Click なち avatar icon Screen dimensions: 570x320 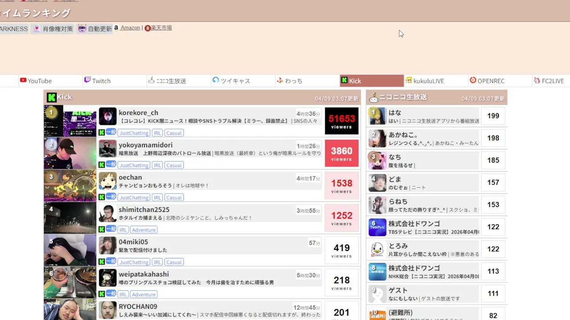click(377, 160)
